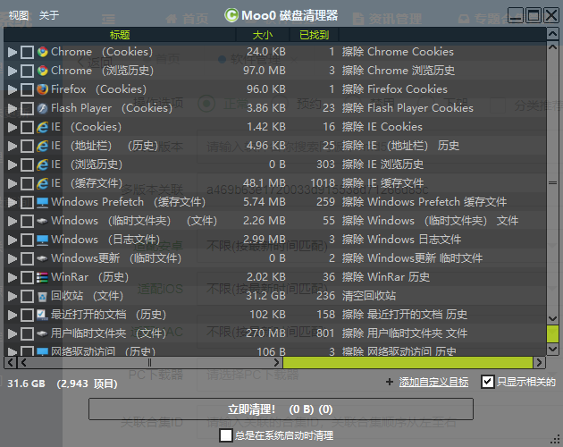563x447 pixels.
Task: Click the 立即清理! button
Action: pyautogui.click(x=281, y=409)
